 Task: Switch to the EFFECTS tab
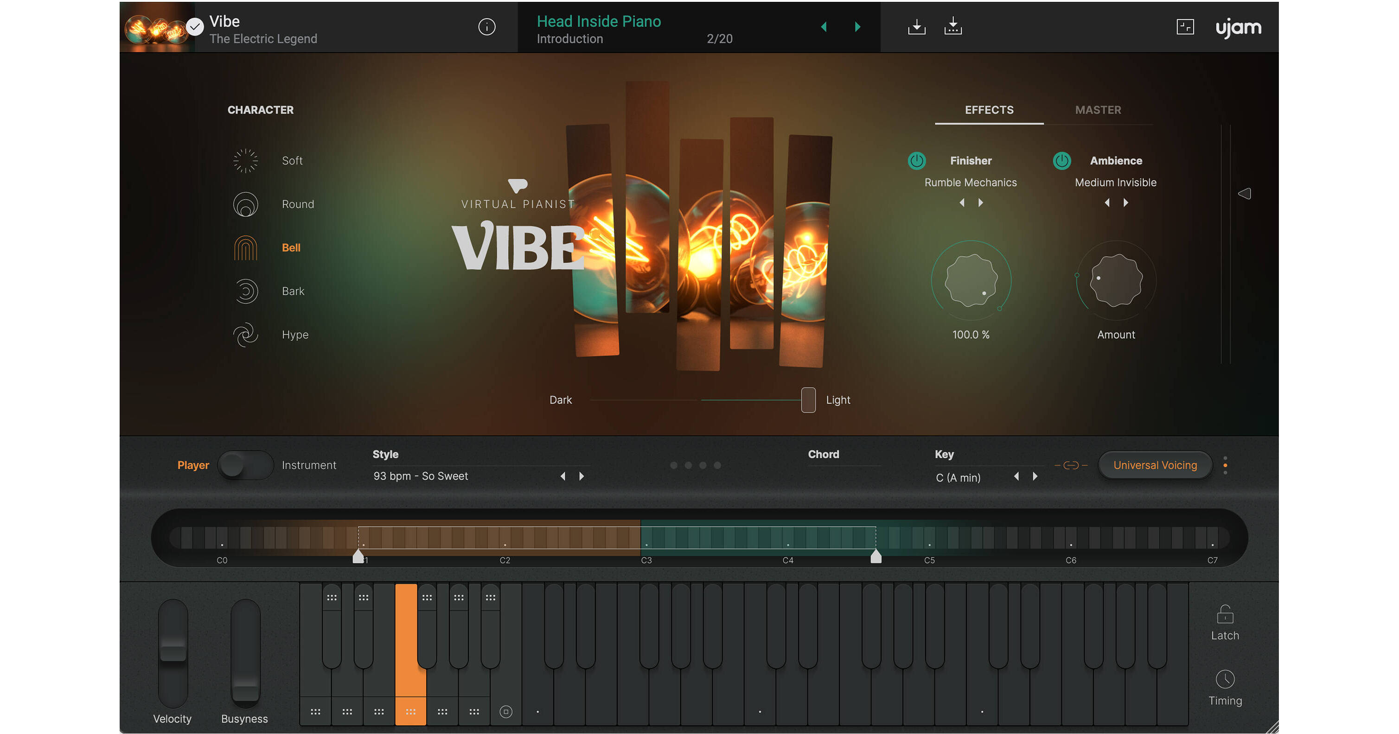pyautogui.click(x=989, y=110)
